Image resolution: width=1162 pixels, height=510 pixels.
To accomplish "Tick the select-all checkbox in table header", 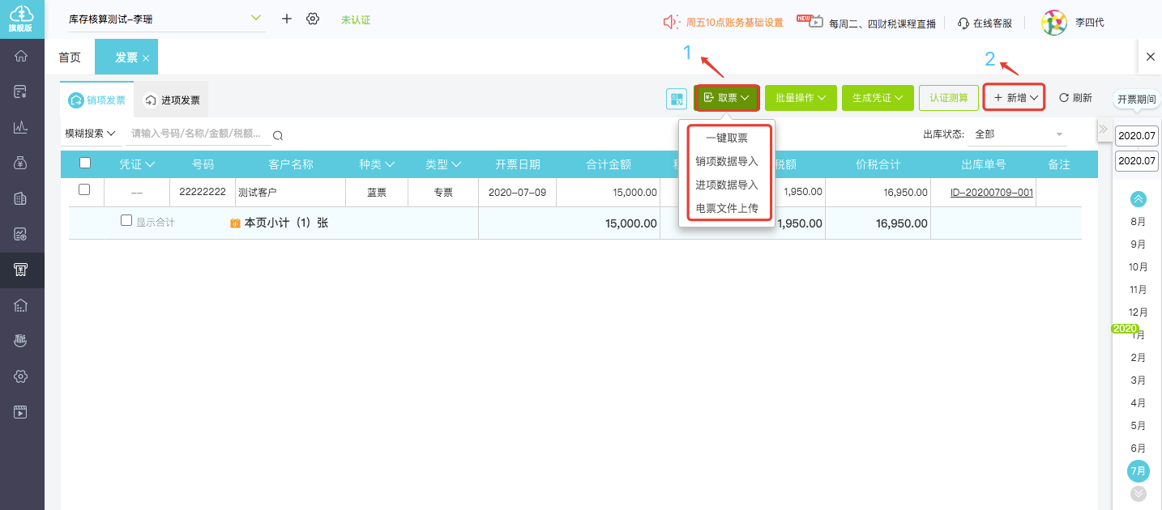I will click(85, 164).
